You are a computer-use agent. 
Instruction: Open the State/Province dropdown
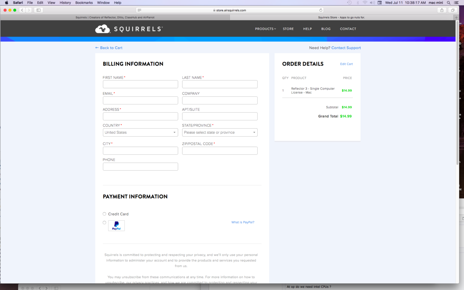coord(220,132)
